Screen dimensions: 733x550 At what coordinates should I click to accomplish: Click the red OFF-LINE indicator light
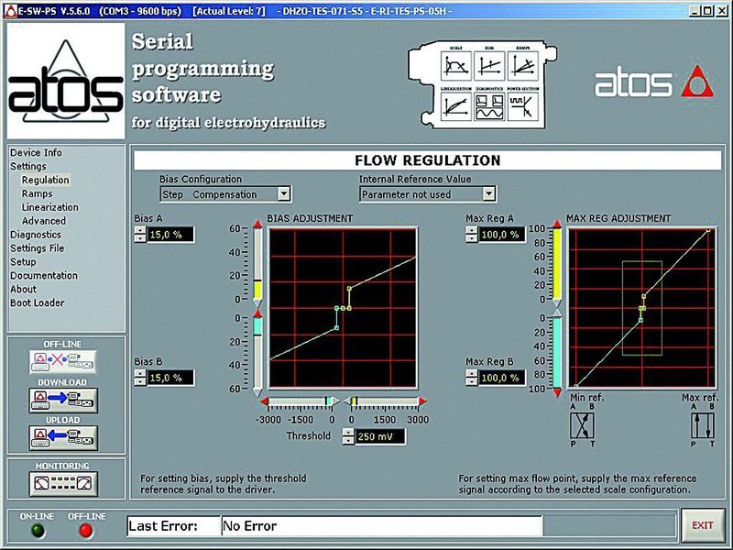tap(85, 531)
